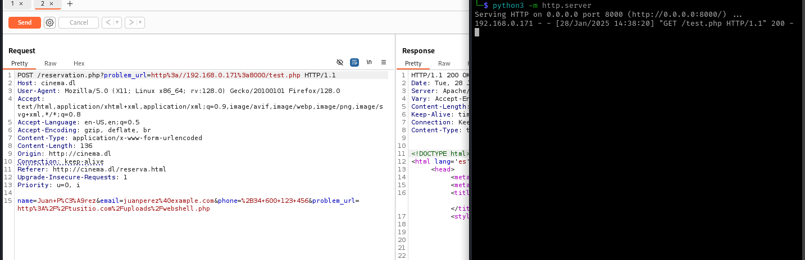Click the terminal cursor block
This screenshot has height=260, width=805.
point(477,32)
